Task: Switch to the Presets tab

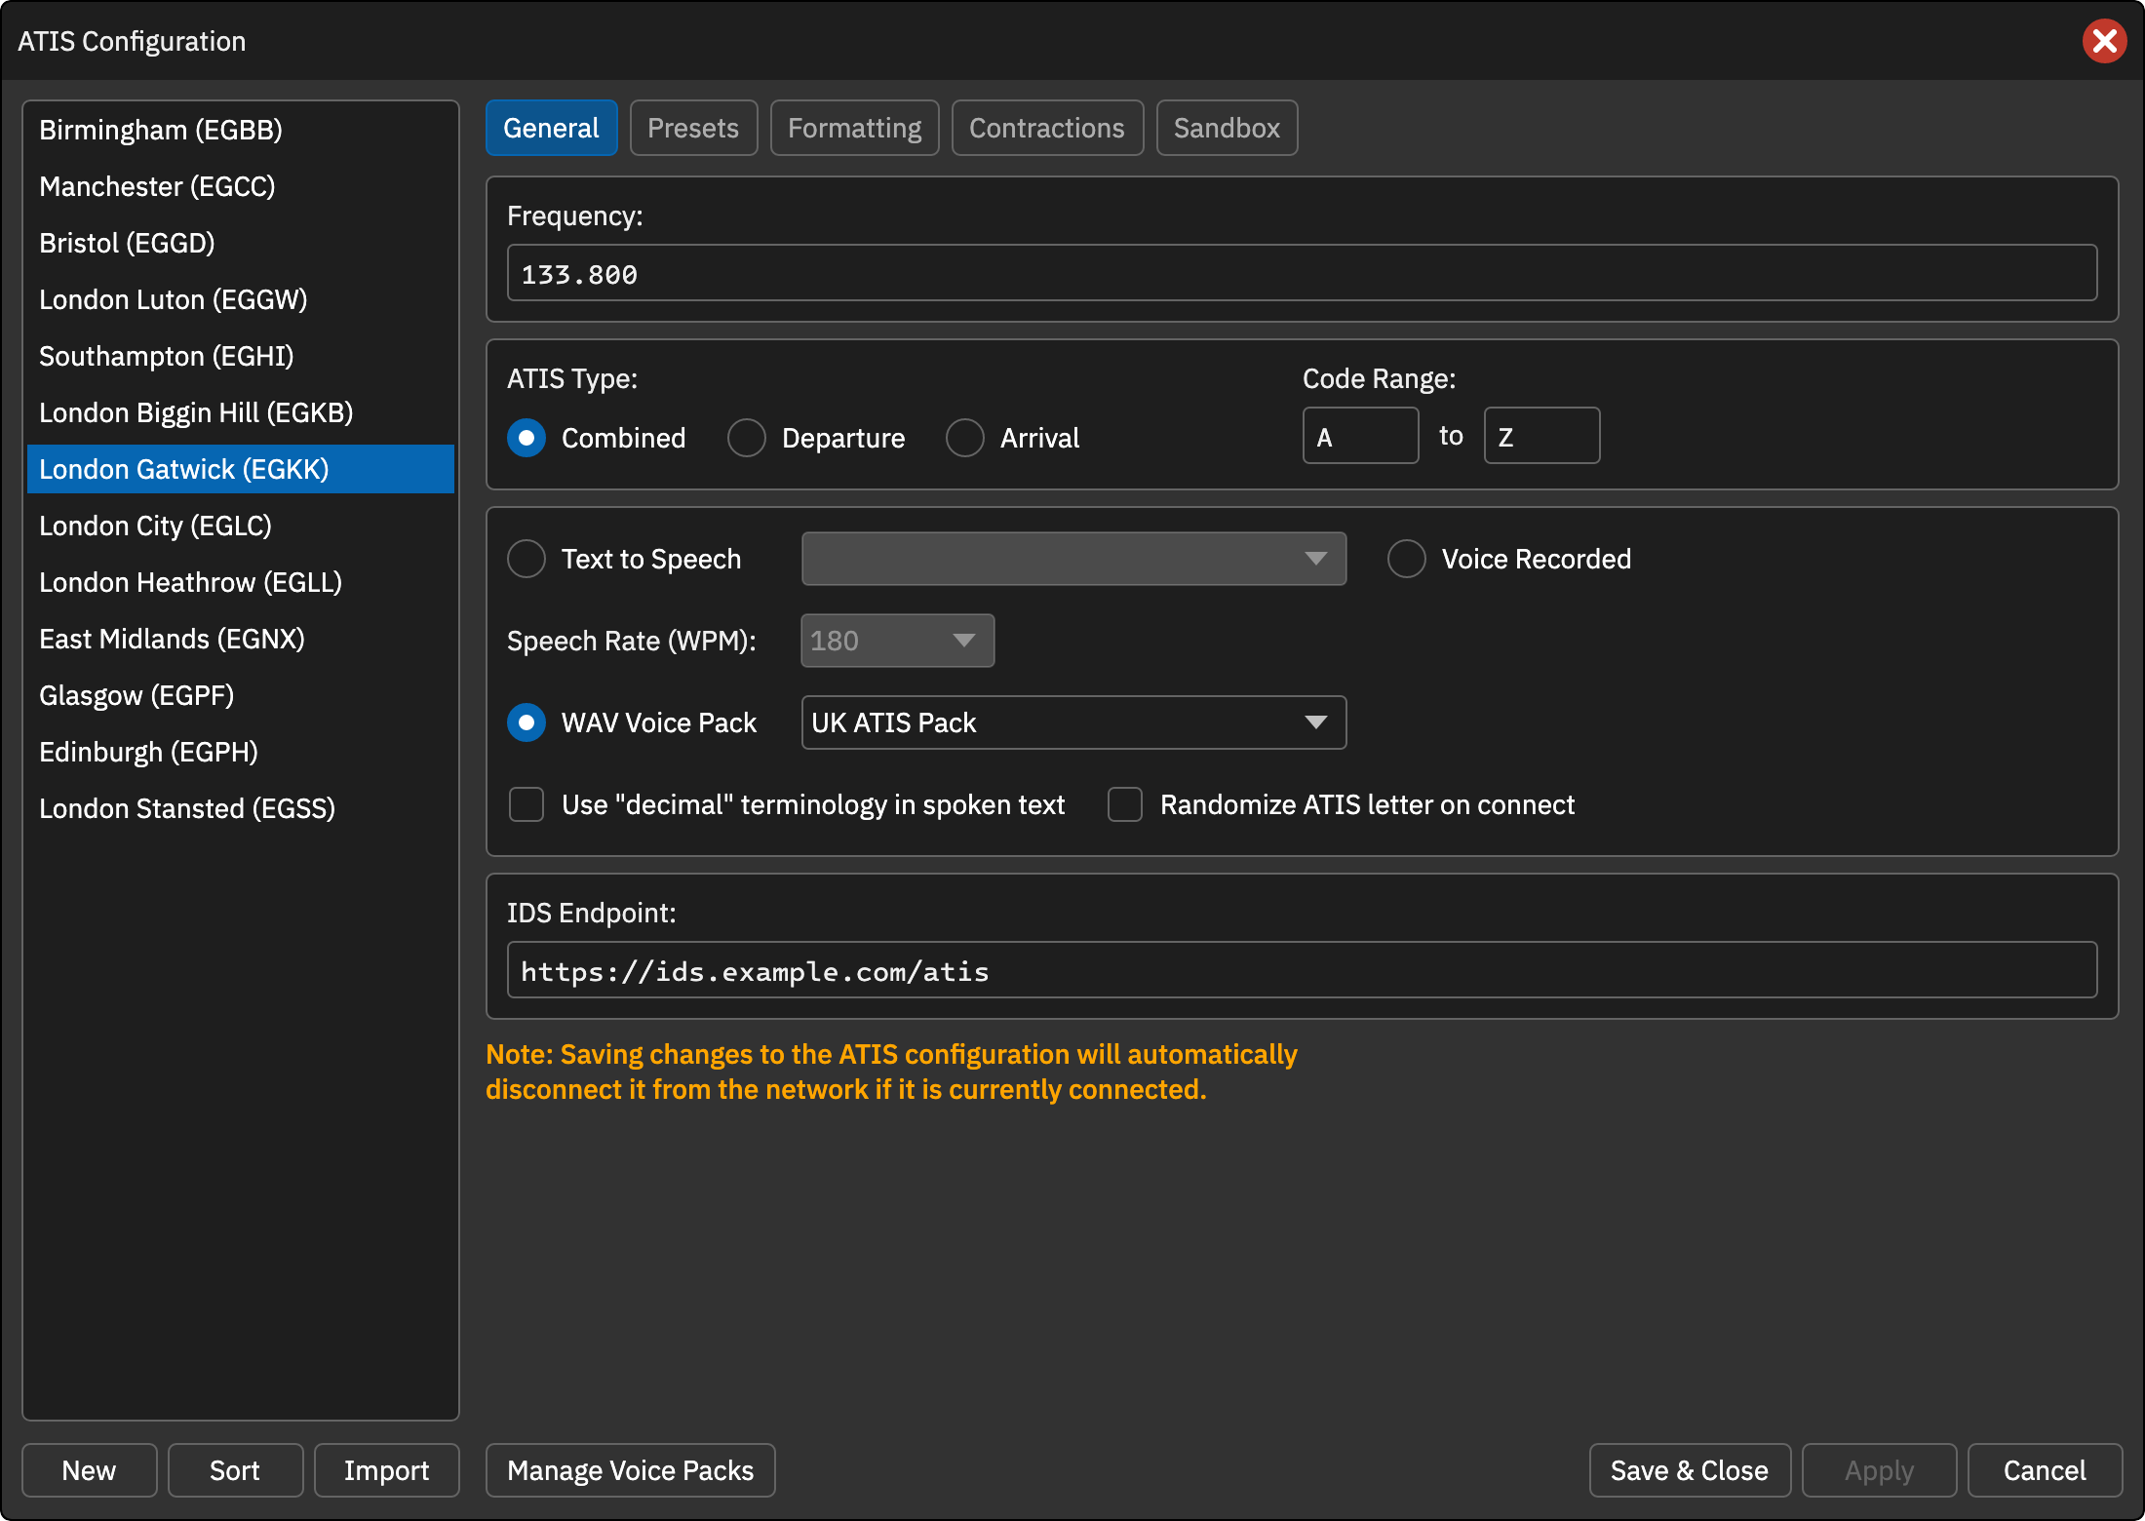Action: coord(693,128)
